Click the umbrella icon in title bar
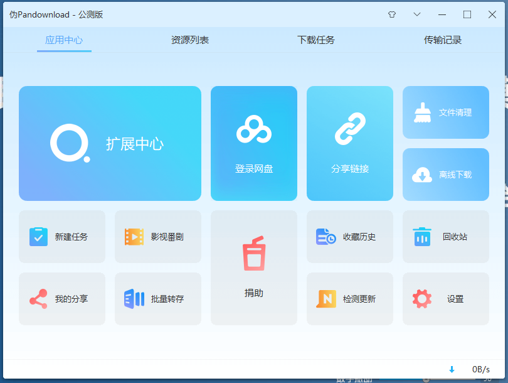 [x=391, y=14]
